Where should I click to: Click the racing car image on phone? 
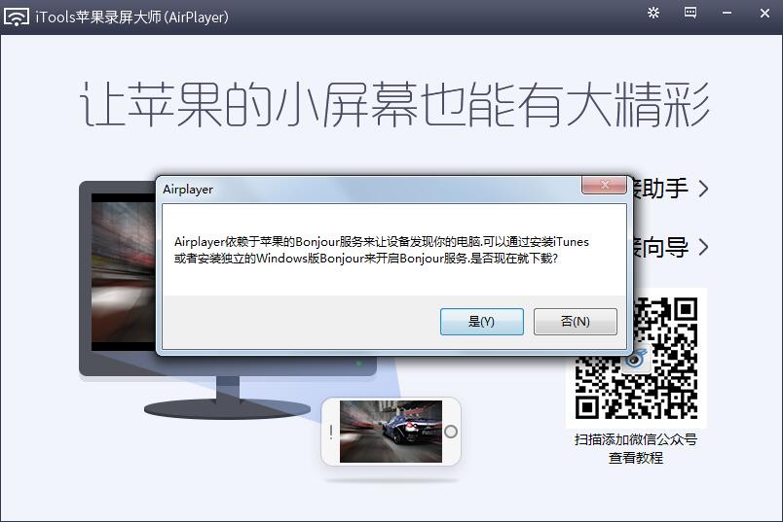coord(390,432)
